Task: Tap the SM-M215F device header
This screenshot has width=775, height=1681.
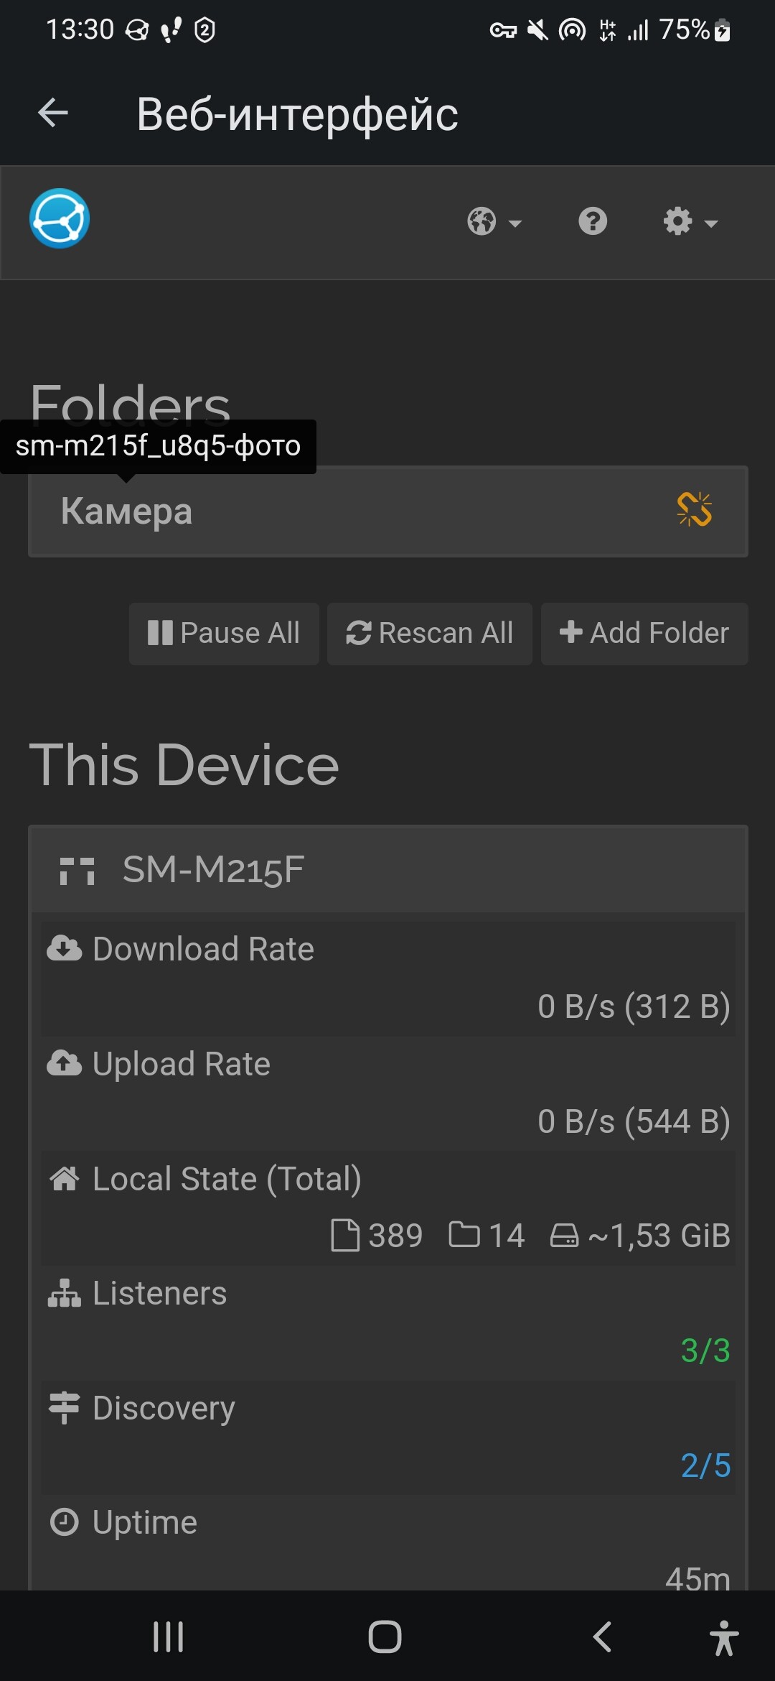Action: click(387, 869)
